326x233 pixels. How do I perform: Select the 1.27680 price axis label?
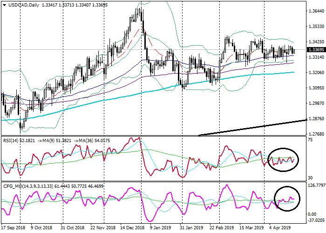point(316,134)
